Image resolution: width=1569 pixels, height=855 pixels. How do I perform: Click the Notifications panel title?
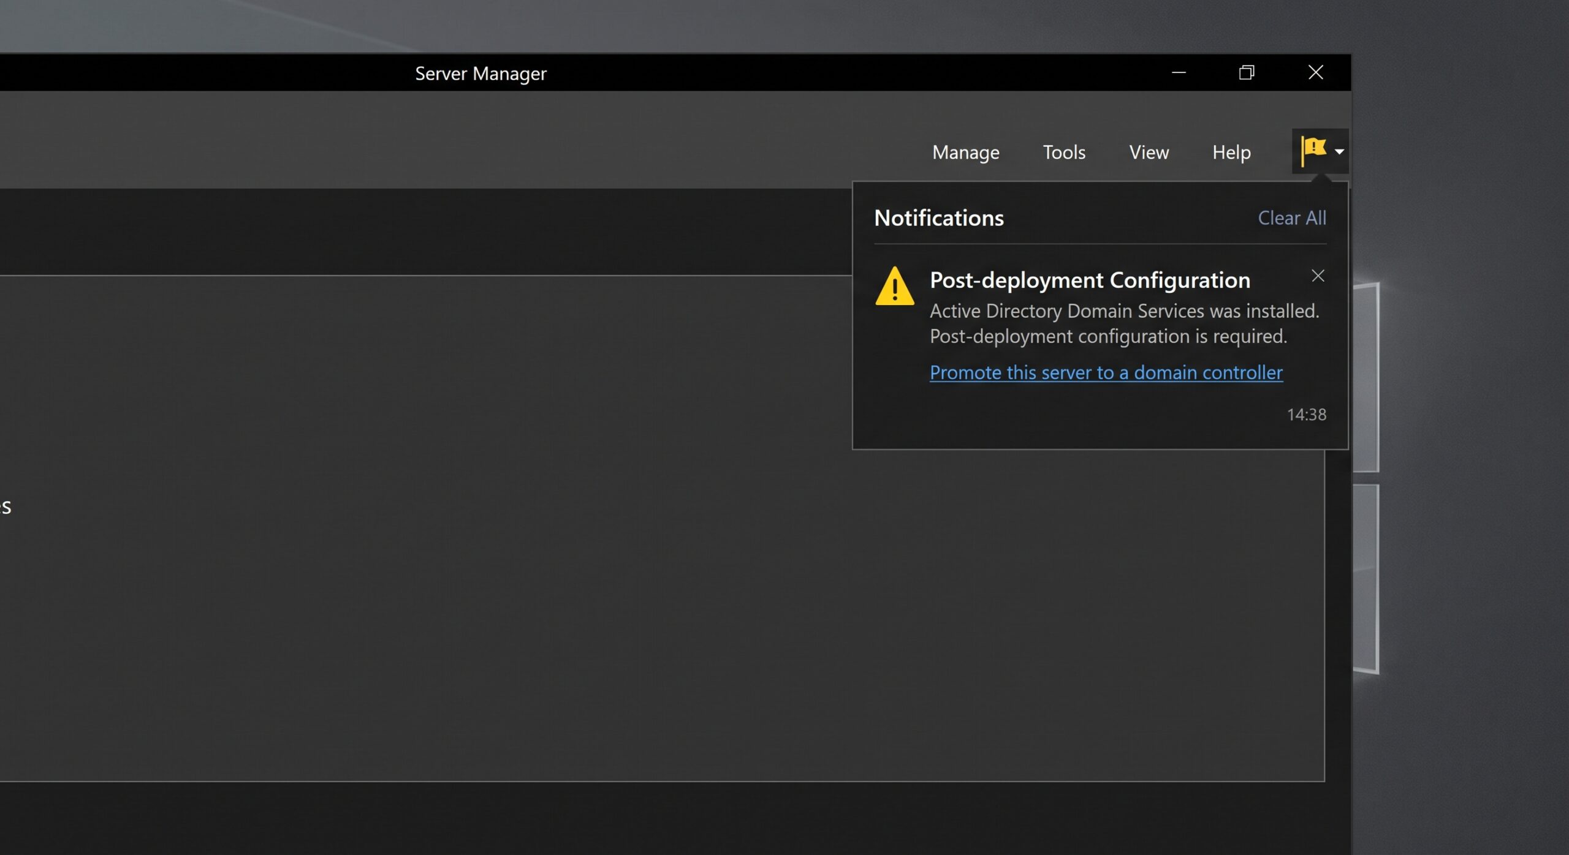938,217
